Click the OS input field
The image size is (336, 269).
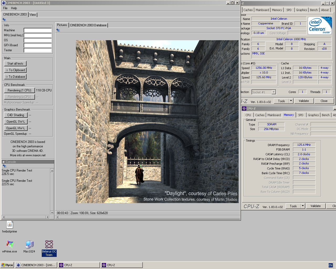[38, 40]
